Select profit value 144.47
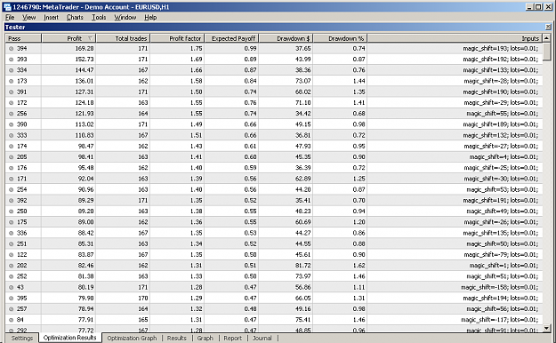Image resolution: width=556 pixels, height=343 pixels. coord(84,70)
